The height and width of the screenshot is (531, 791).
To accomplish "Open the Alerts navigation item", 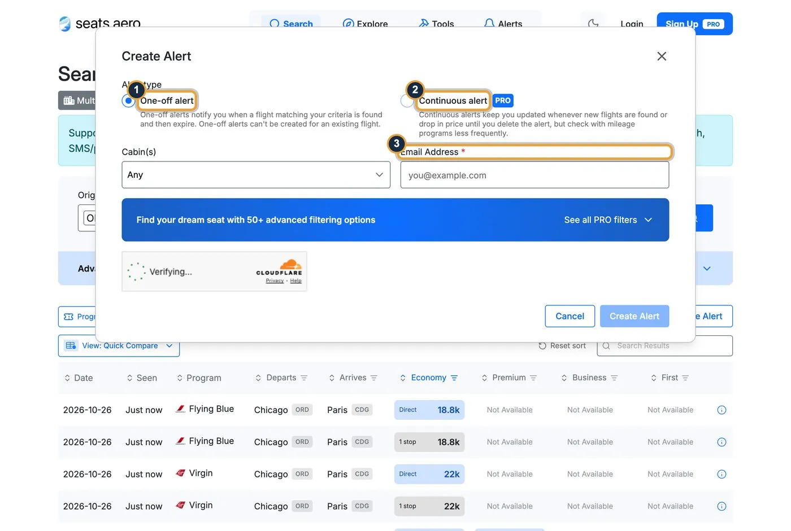I will click(x=503, y=23).
